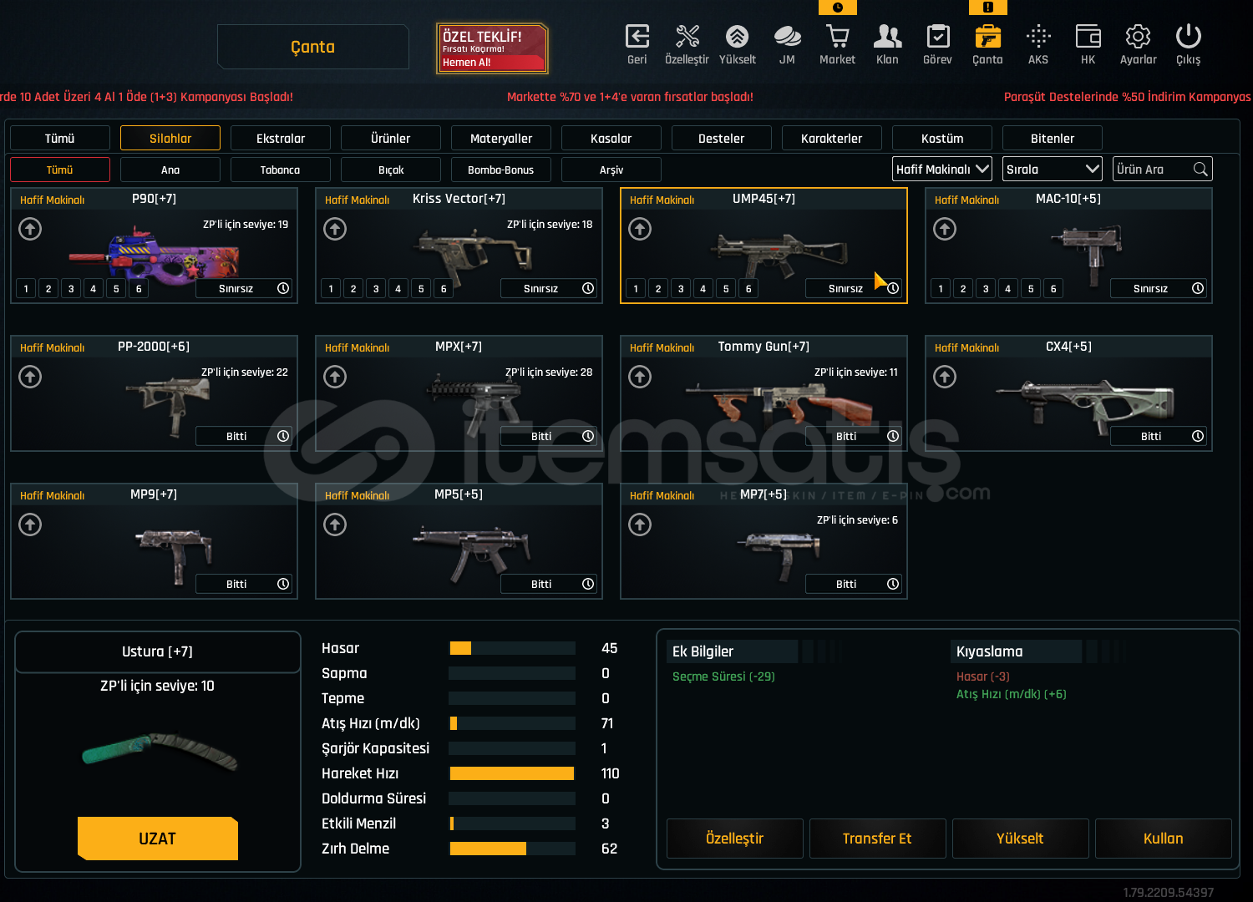
Task: Click upgrade arrow on P90[+7] card
Action: point(30,229)
